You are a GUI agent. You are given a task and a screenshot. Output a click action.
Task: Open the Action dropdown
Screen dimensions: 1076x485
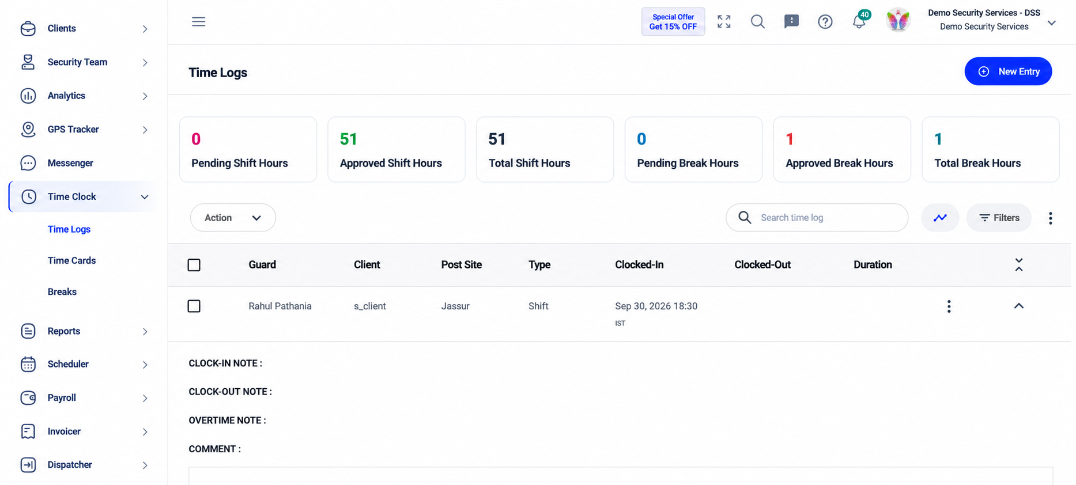(233, 218)
